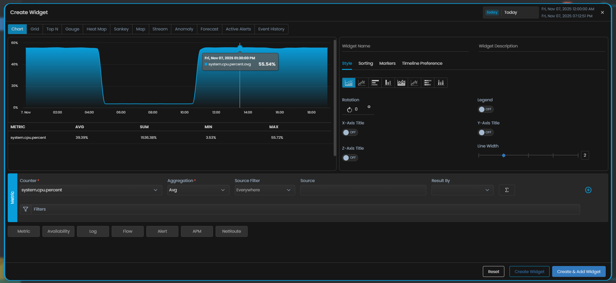Turn on the X-Axis Title switch
This screenshot has height=283, width=616.
coord(350,132)
